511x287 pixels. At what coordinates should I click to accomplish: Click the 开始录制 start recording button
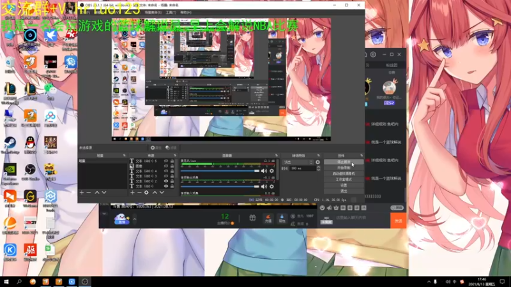tap(344, 168)
